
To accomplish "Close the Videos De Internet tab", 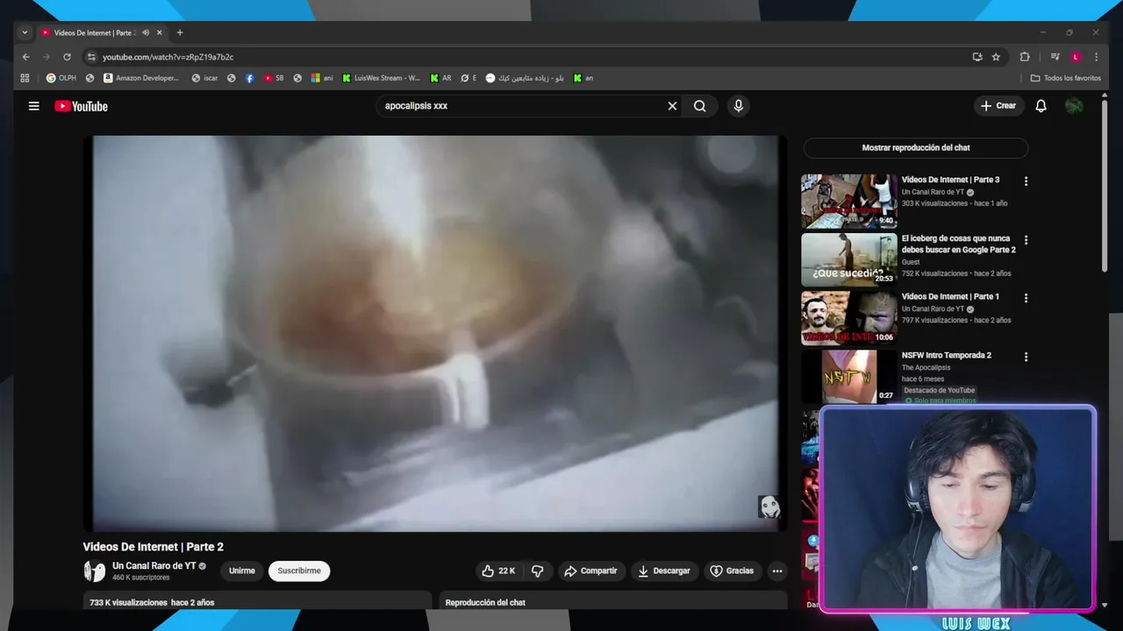I will (x=159, y=32).
